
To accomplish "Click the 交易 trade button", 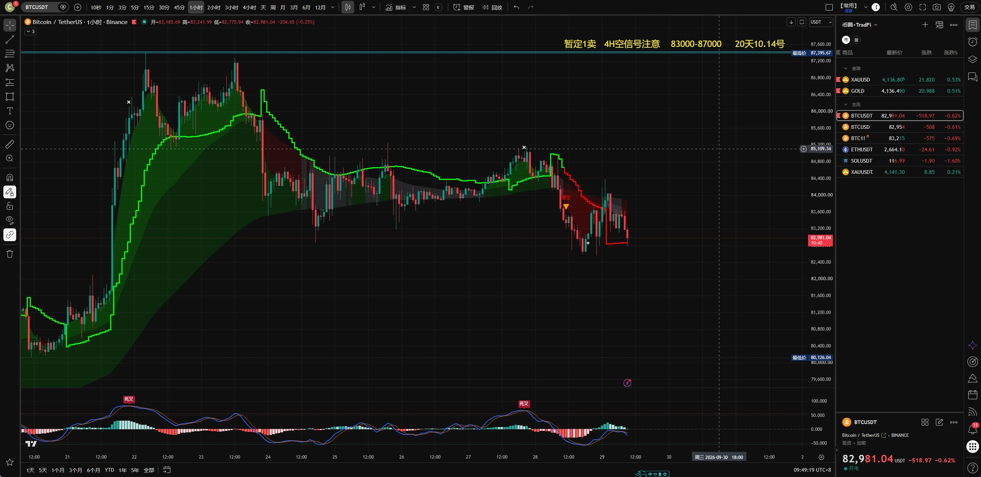I will [x=969, y=7].
